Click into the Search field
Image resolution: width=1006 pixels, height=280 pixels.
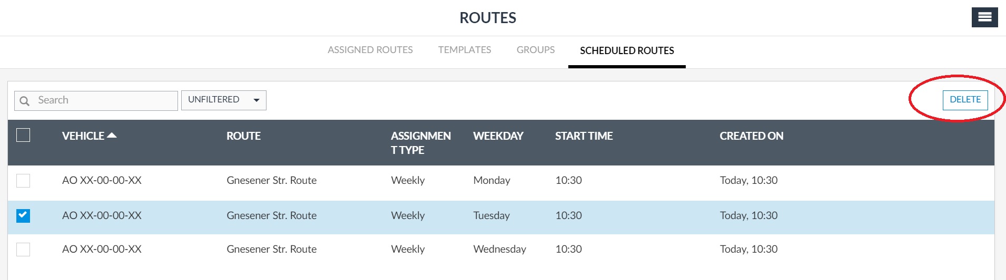click(x=105, y=100)
